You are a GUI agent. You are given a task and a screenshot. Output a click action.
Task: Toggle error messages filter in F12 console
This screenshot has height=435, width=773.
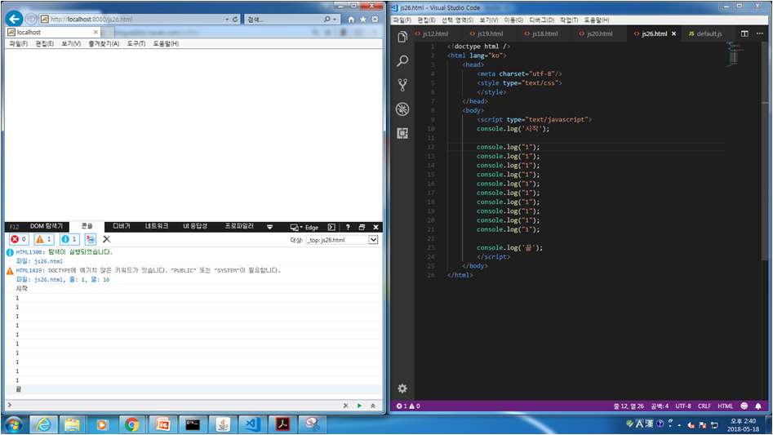click(x=19, y=239)
